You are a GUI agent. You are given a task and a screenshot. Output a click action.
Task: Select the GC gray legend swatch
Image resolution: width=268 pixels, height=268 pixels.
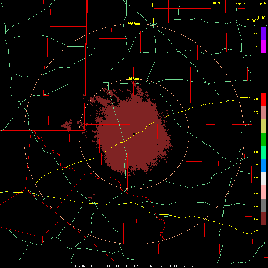[263, 205]
